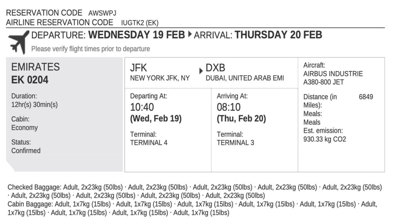Click the TERMINAL 4 departure terminal text
The width and height of the screenshot is (394, 222).
[x=149, y=143]
